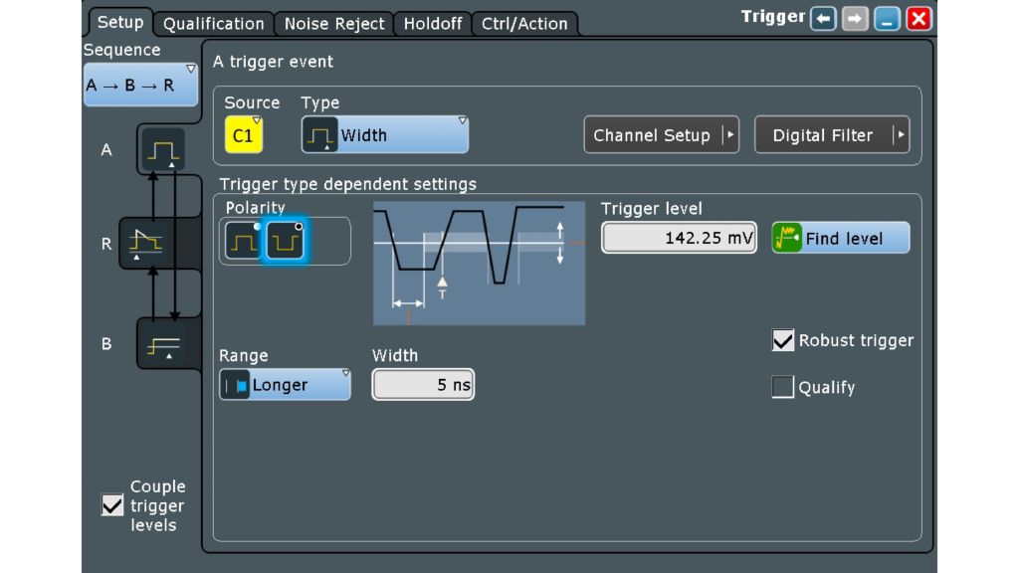The width and height of the screenshot is (1019, 573).
Task: Choose positive pulse polarity
Action: tap(242, 240)
